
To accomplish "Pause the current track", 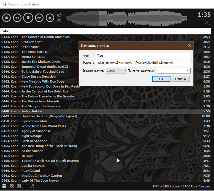I will click(x=28, y=18).
